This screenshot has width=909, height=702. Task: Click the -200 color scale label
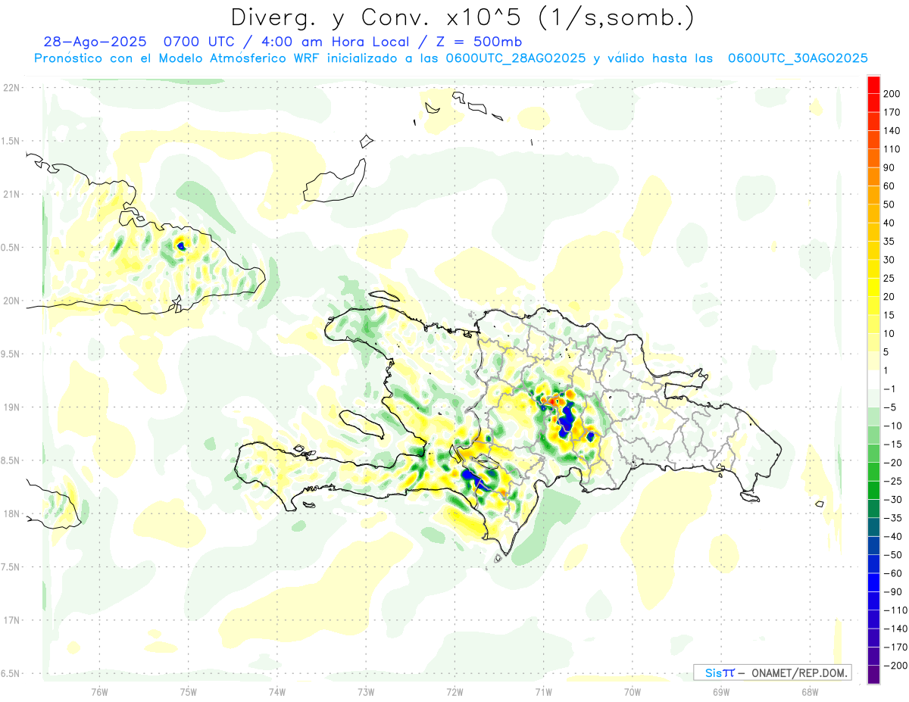(897, 666)
